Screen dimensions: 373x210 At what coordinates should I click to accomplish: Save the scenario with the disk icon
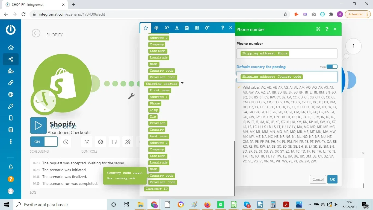pos(87,142)
